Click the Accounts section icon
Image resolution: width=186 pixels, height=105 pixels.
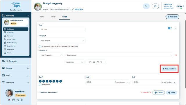(x=3, y=15)
